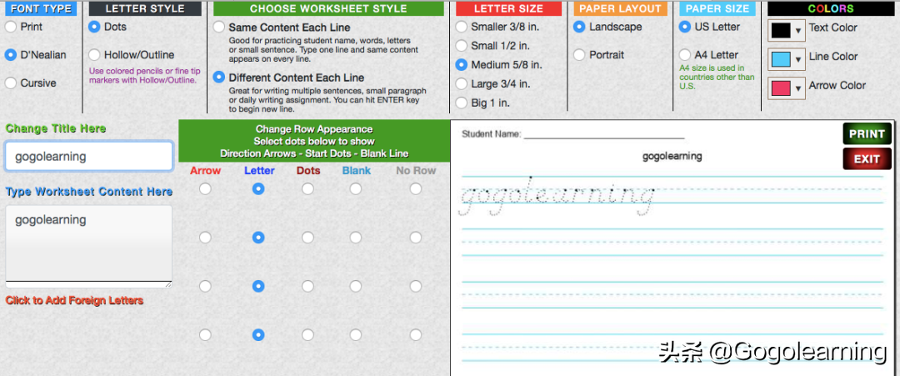Open the Arrow Color dropdown

[x=799, y=88]
